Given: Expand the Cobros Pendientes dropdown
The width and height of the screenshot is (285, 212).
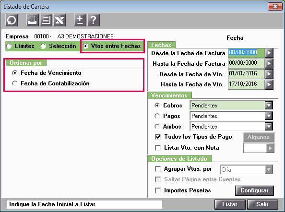Looking at the screenshot, I should (269, 106).
